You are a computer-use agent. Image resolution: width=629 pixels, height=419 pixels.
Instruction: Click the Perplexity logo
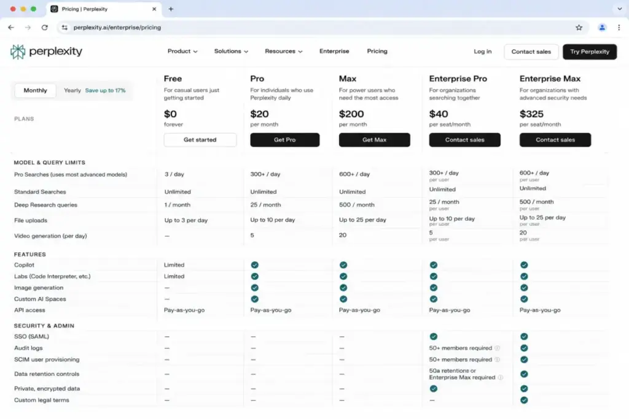pyautogui.click(x=46, y=52)
